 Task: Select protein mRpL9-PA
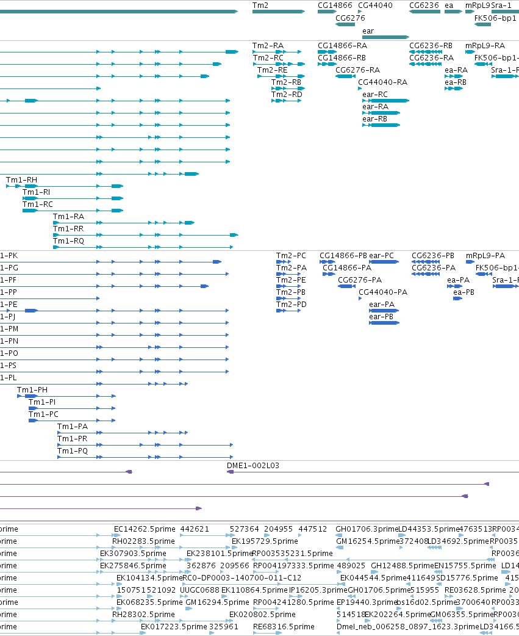(470, 262)
